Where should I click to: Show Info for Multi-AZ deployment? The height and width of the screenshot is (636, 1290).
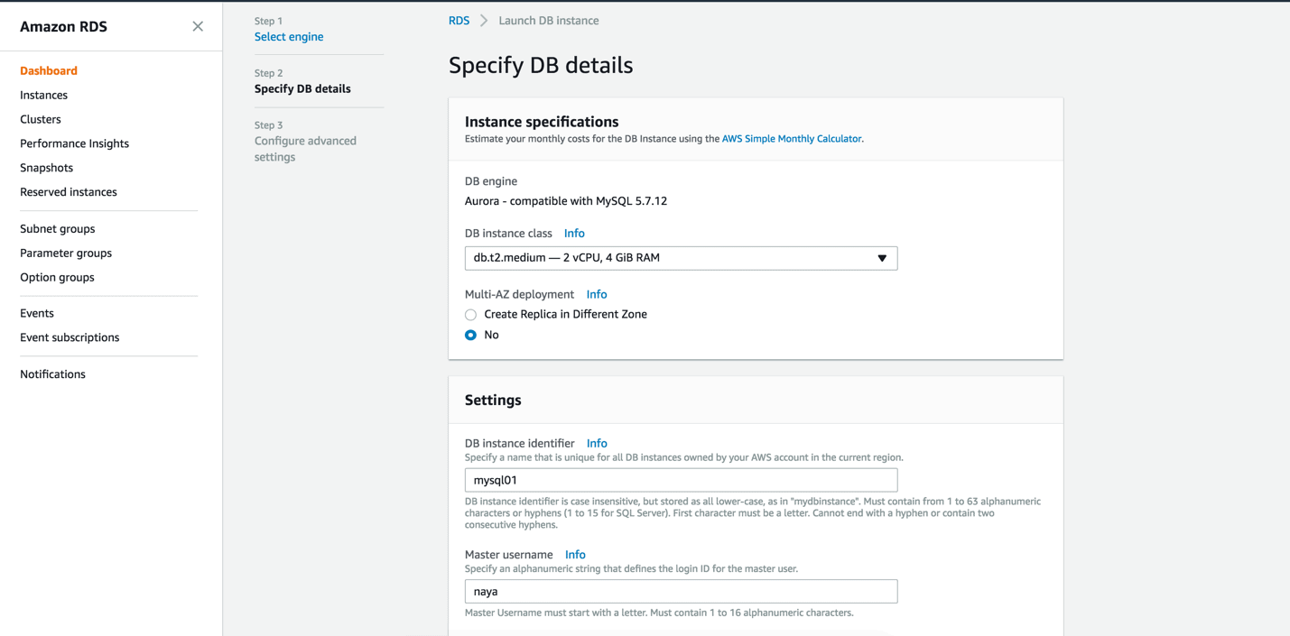pyautogui.click(x=597, y=295)
